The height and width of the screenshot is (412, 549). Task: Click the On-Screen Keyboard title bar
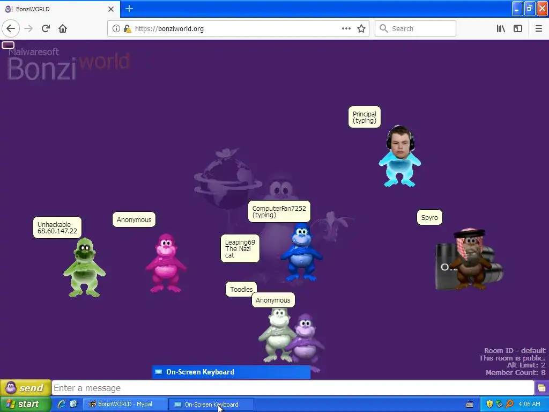tap(231, 372)
